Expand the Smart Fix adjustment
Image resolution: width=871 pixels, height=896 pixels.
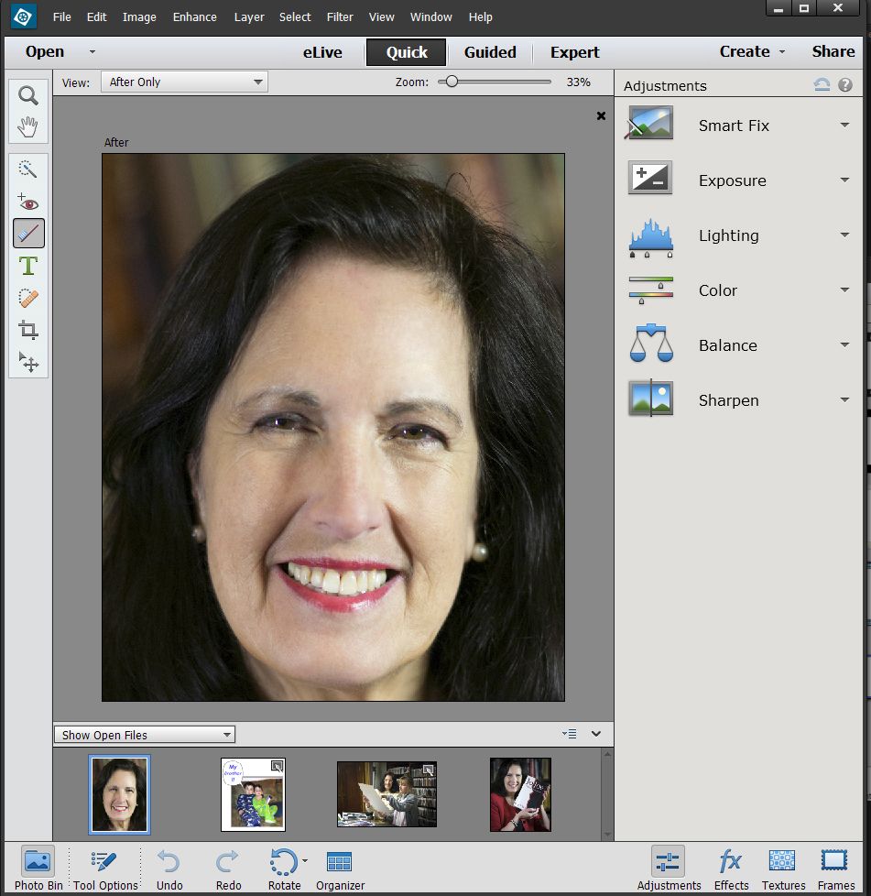[844, 126]
